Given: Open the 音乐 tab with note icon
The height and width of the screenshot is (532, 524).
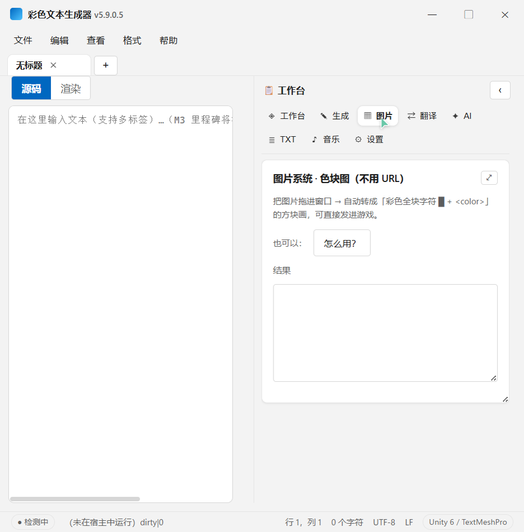Looking at the screenshot, I should coord(325,140).
